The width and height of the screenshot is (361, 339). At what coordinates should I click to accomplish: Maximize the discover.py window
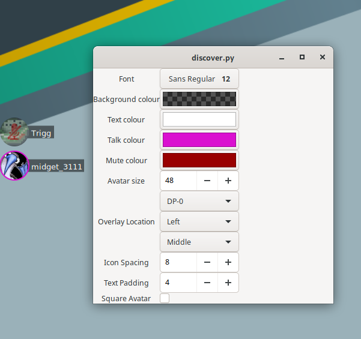302,57
